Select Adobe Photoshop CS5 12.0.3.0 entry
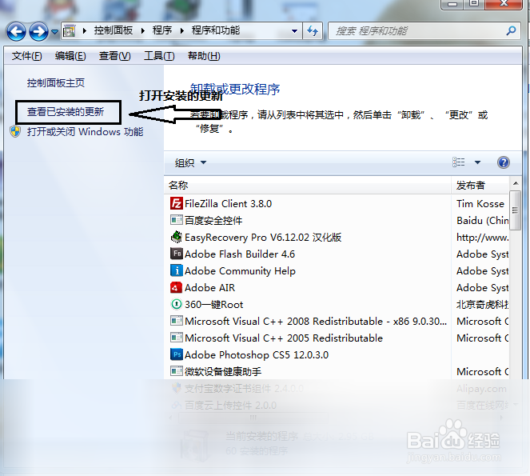Viewport: 530px width, 476px height. tap(257, 355)
